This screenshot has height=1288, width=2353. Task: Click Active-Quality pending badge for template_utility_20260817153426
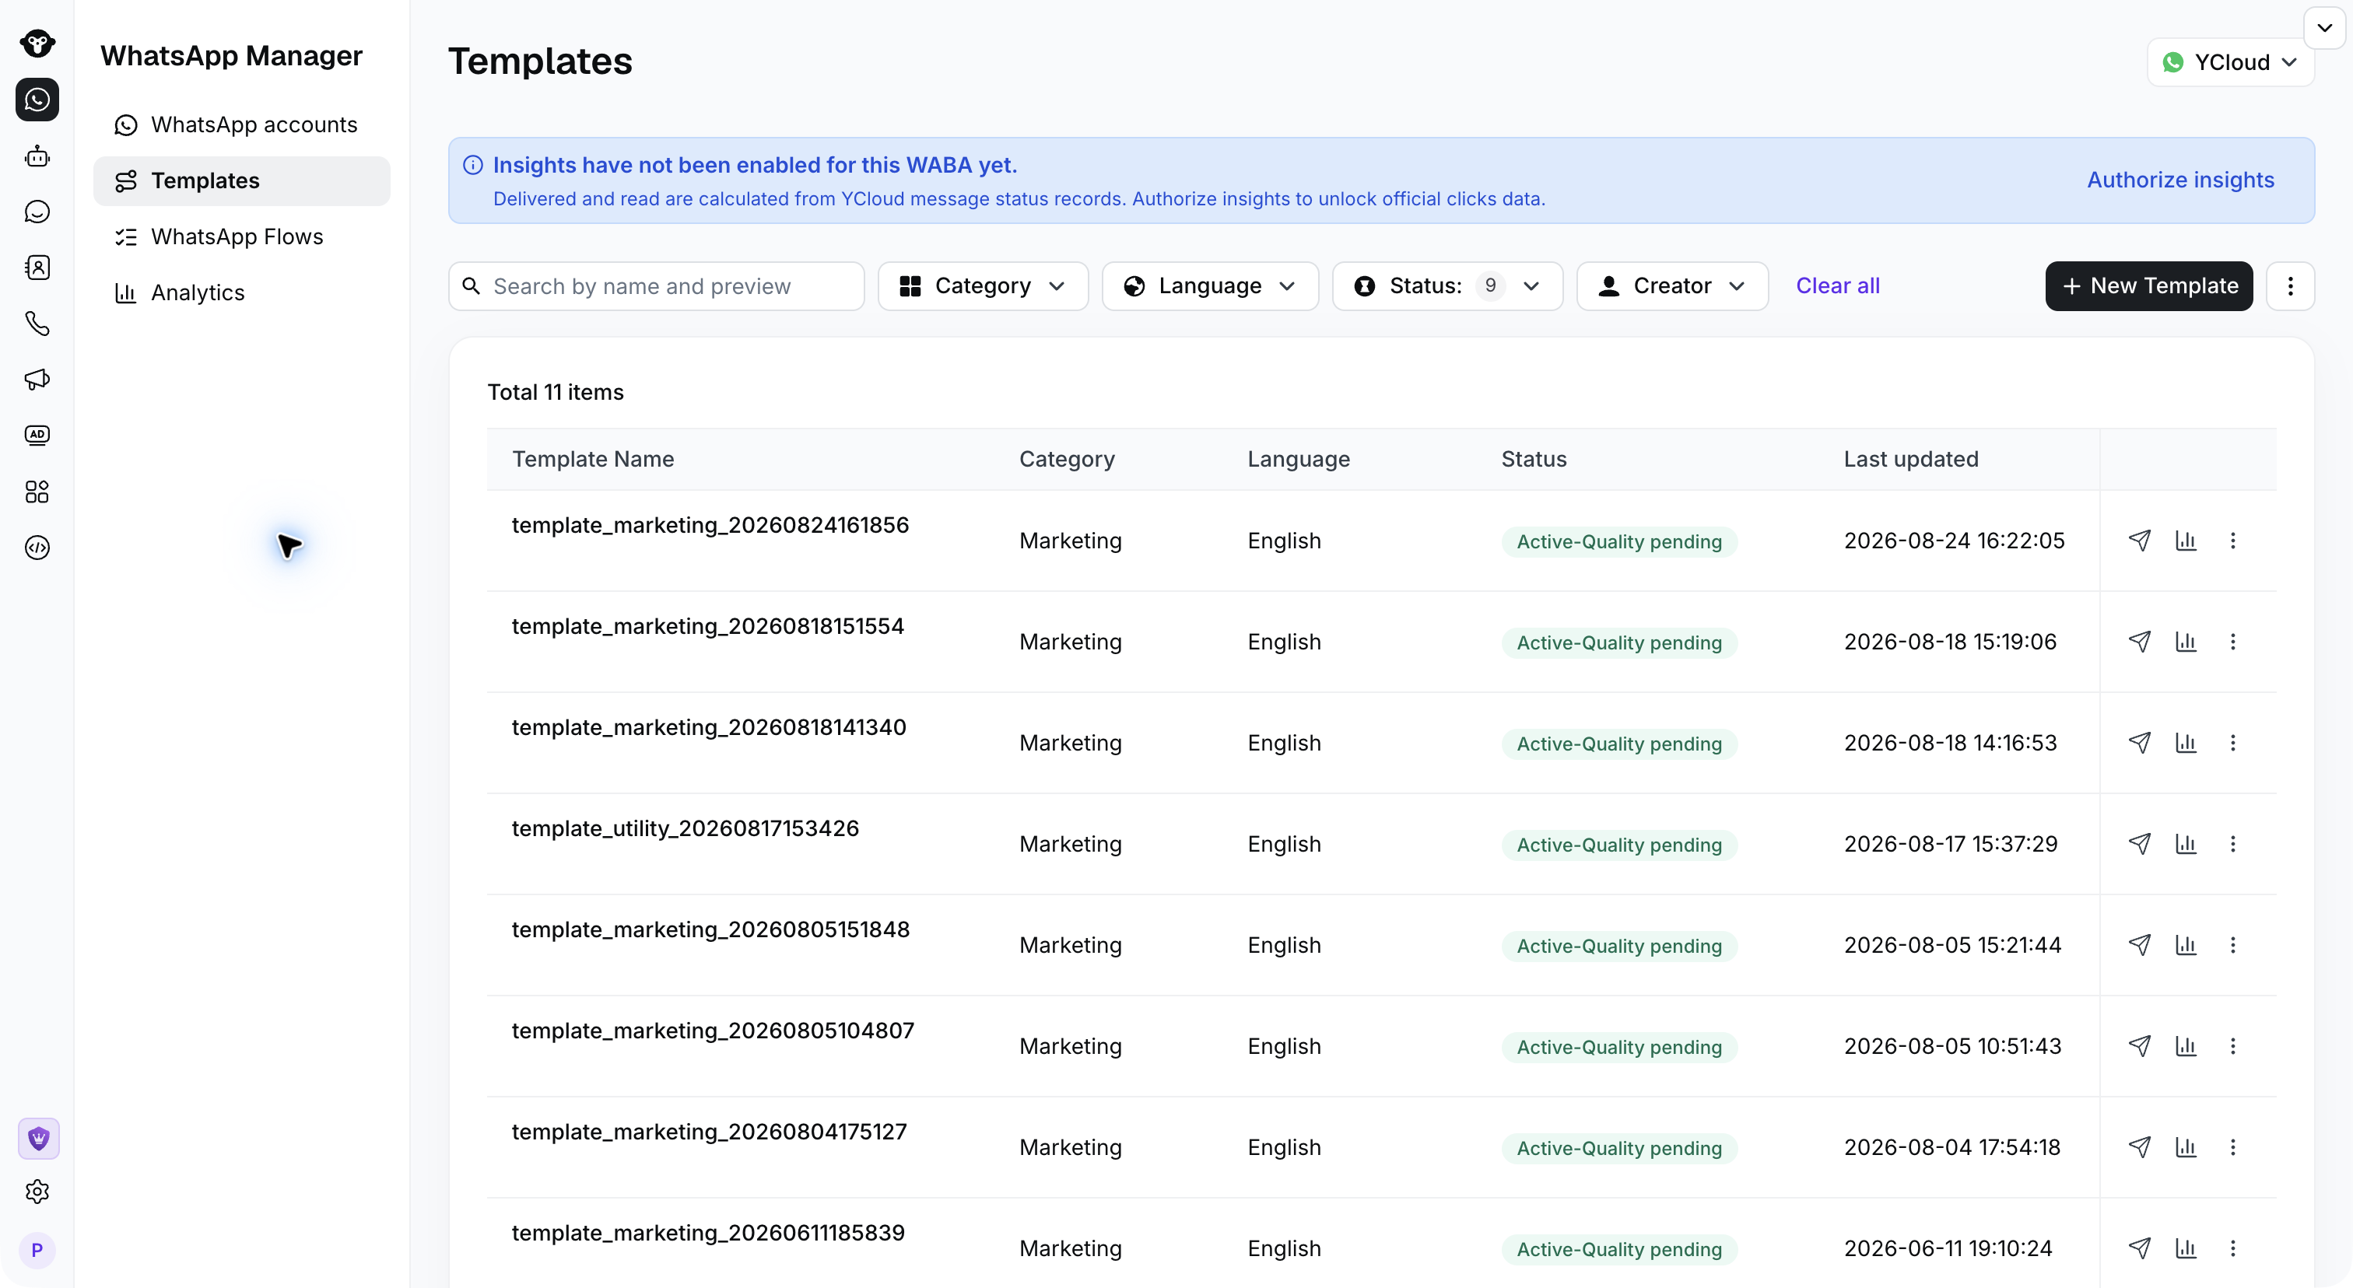coord(1619,845)
